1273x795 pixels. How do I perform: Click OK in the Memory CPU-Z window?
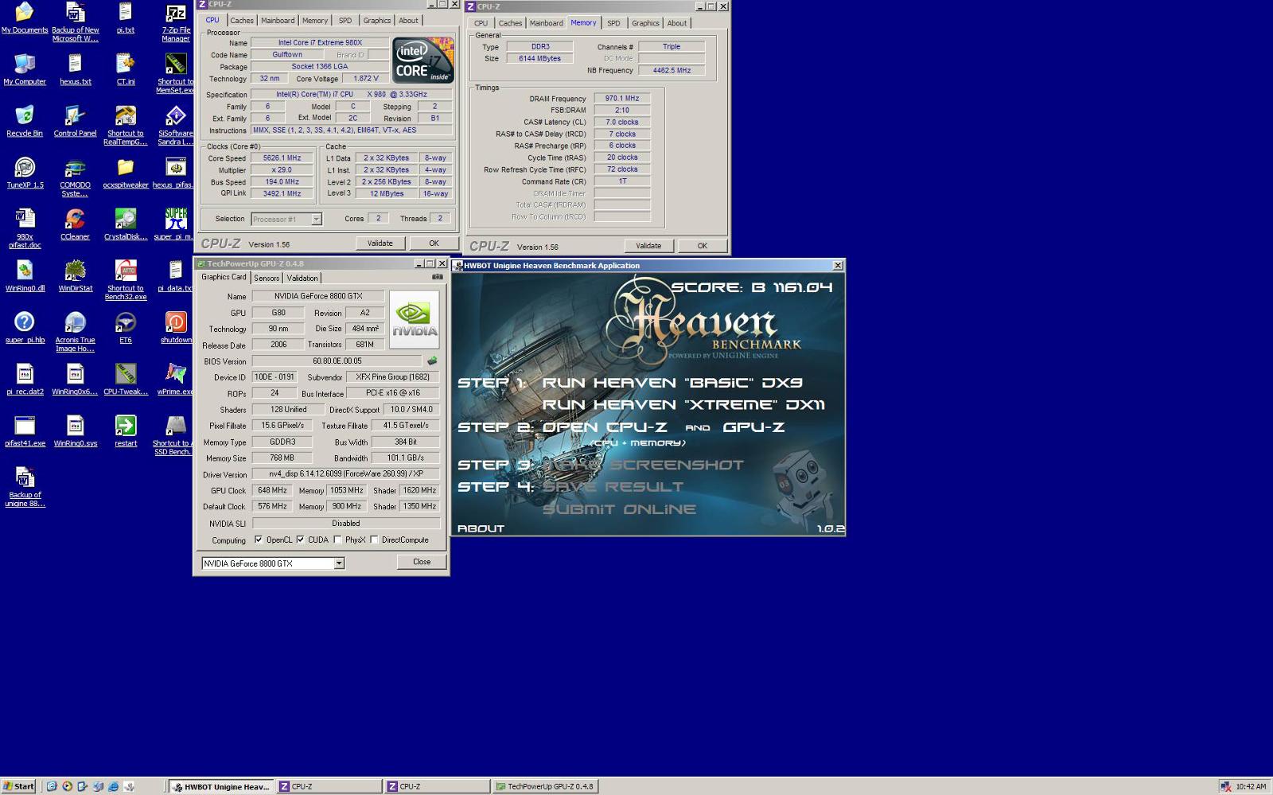pos(702,246)
